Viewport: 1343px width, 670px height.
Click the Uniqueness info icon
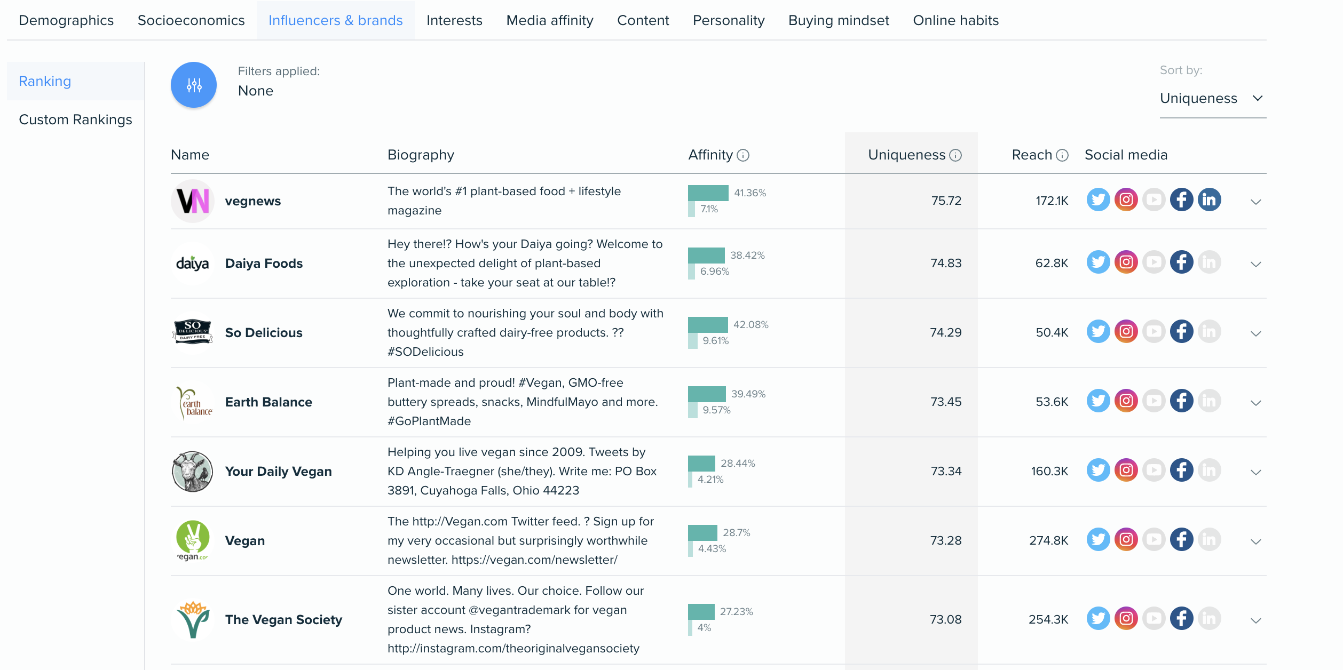[955, 155]
